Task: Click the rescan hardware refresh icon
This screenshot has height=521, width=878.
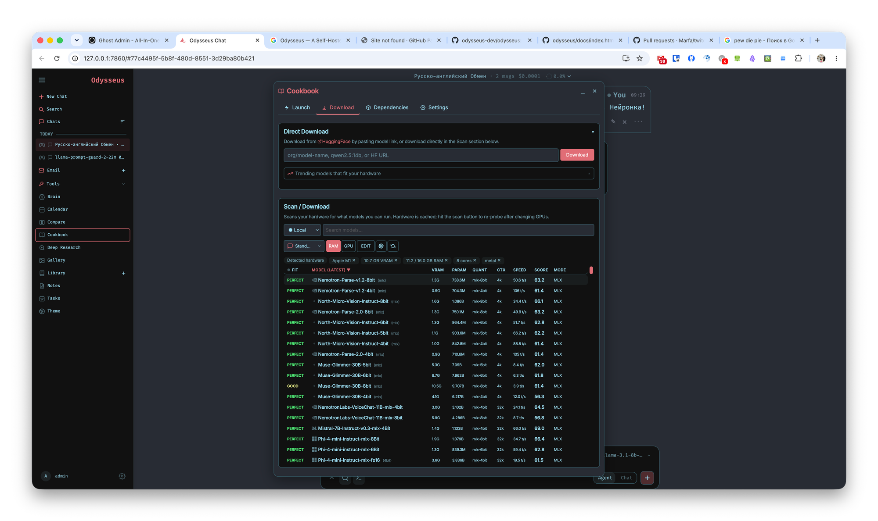Action: 393,246
